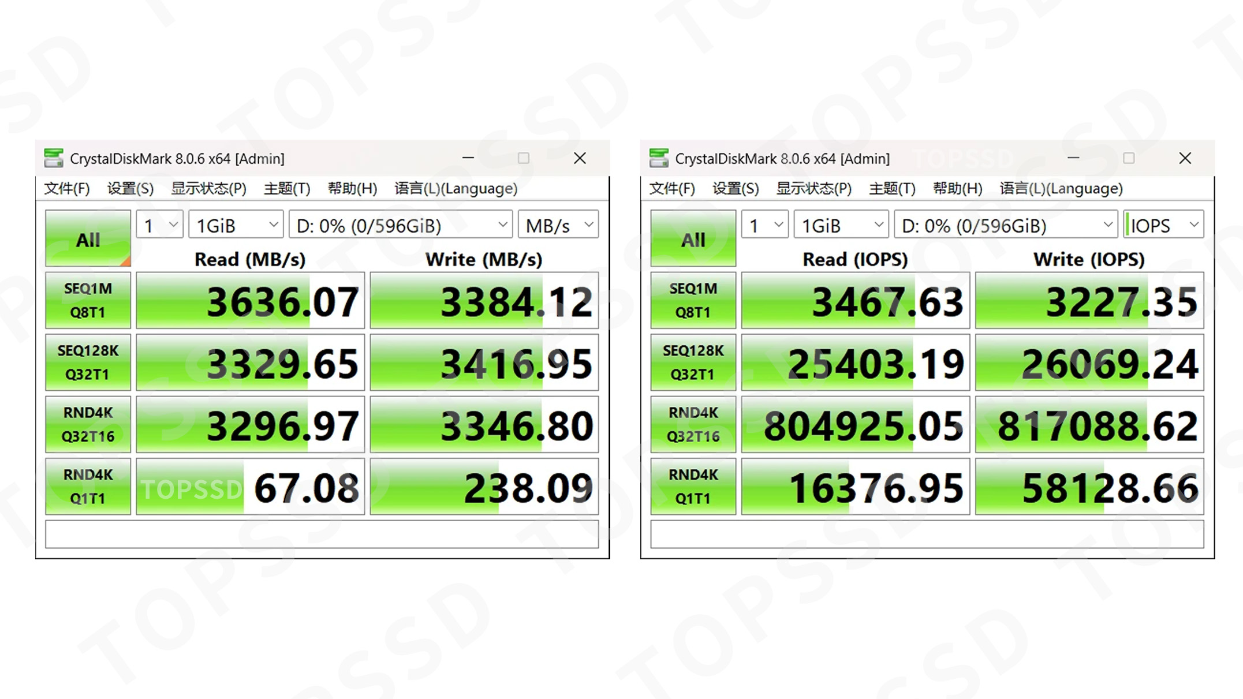Close the left MB/s CrystalDiskMark window

(580, 158)
